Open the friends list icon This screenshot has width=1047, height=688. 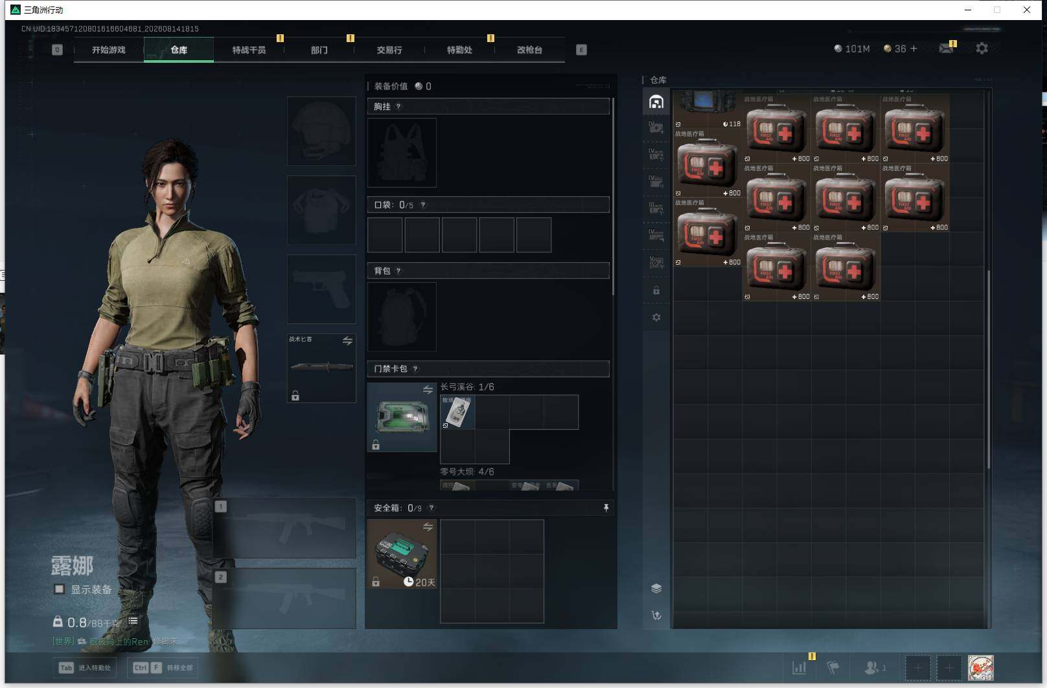pyautogui.click(x=875, y=667)
